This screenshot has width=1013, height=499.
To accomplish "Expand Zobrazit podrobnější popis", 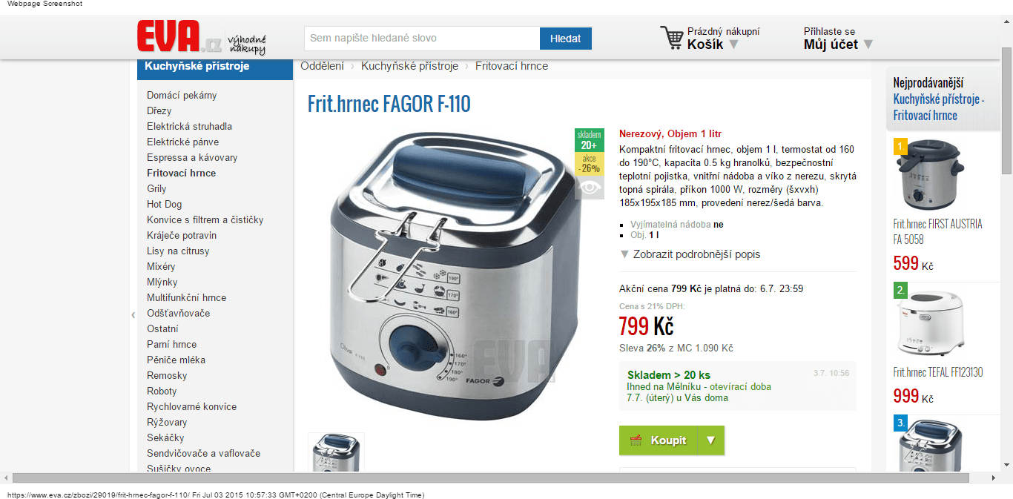I will (x=690, y=254).
